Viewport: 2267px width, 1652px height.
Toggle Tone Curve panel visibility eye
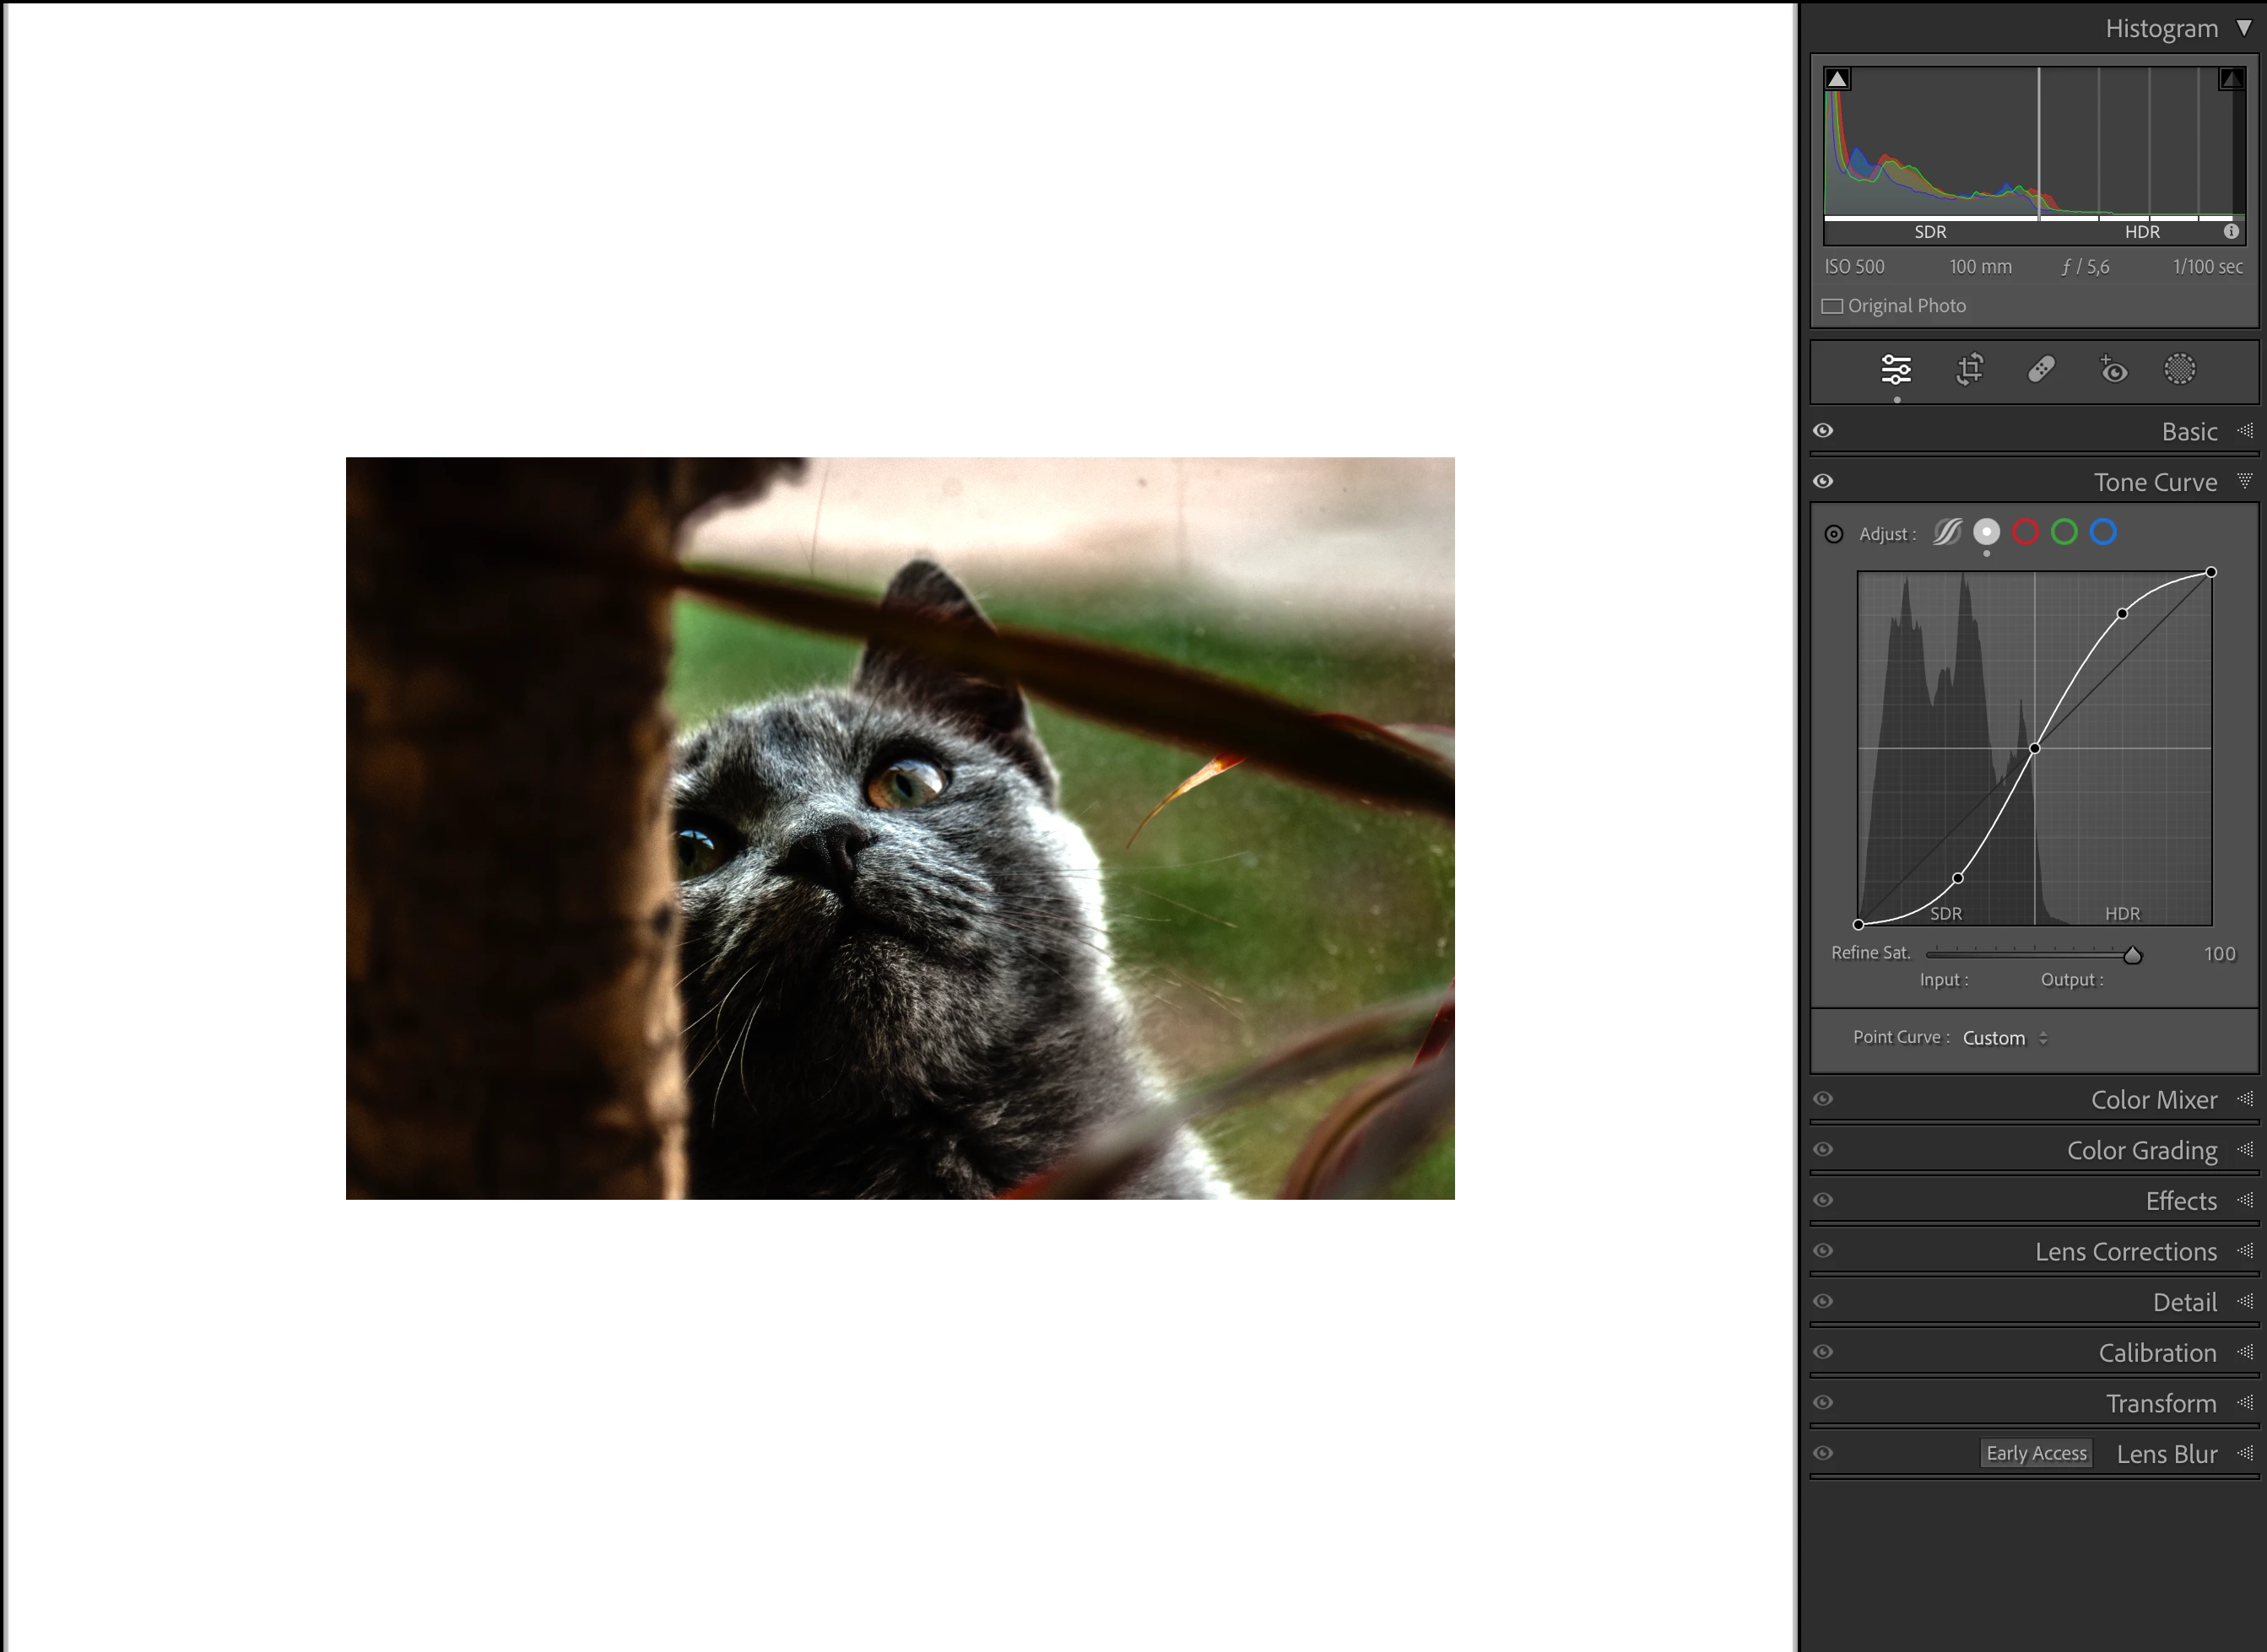click(1824, 482)
